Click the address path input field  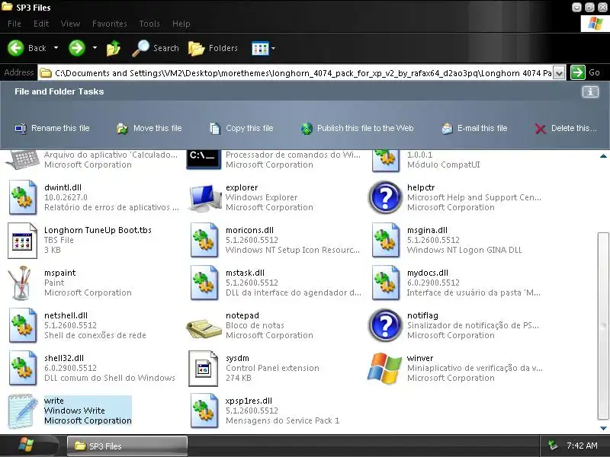[296, 73]
